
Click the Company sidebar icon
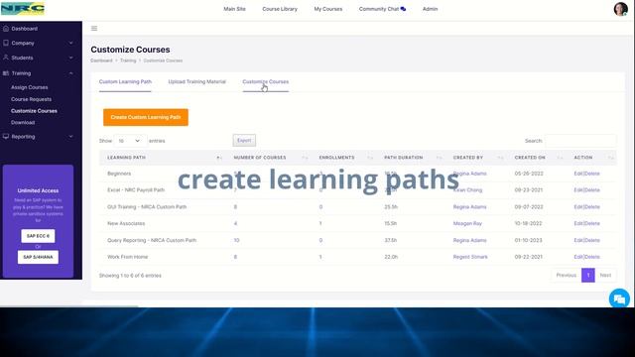tap(6, 43)
